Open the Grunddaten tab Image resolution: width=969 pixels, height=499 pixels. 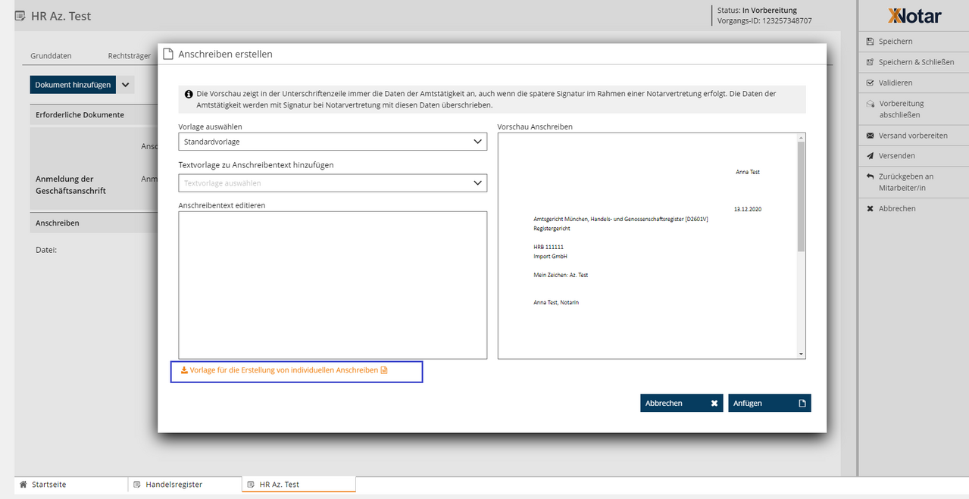[51, 56]
